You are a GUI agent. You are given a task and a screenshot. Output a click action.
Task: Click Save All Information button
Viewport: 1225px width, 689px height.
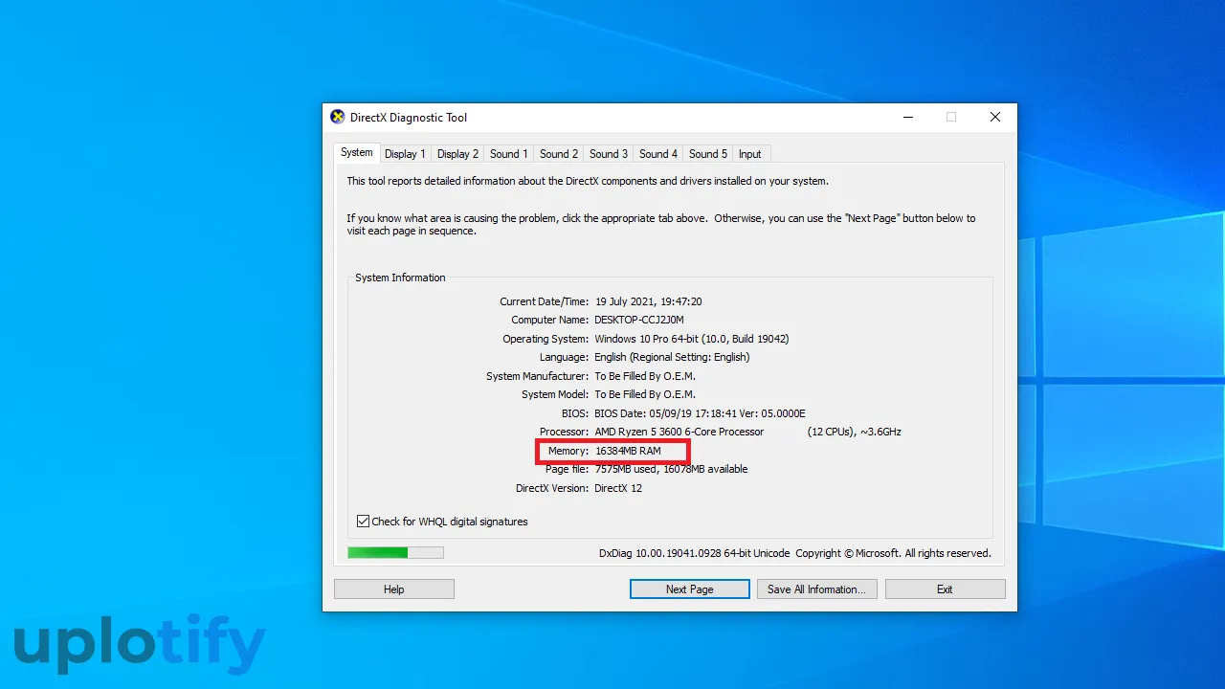click(816, 589)
